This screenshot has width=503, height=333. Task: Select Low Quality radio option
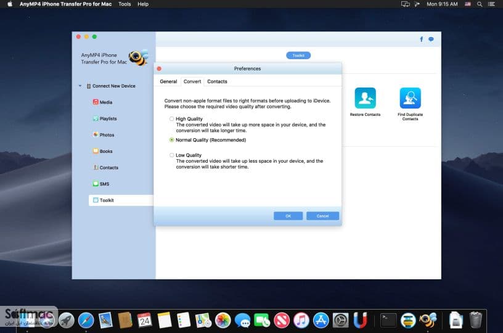point(171,155)
